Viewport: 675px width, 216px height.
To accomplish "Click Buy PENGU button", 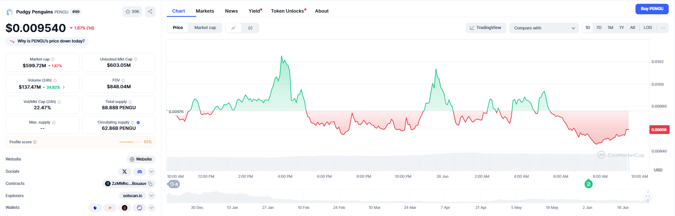I will click(x=652, y=9).
